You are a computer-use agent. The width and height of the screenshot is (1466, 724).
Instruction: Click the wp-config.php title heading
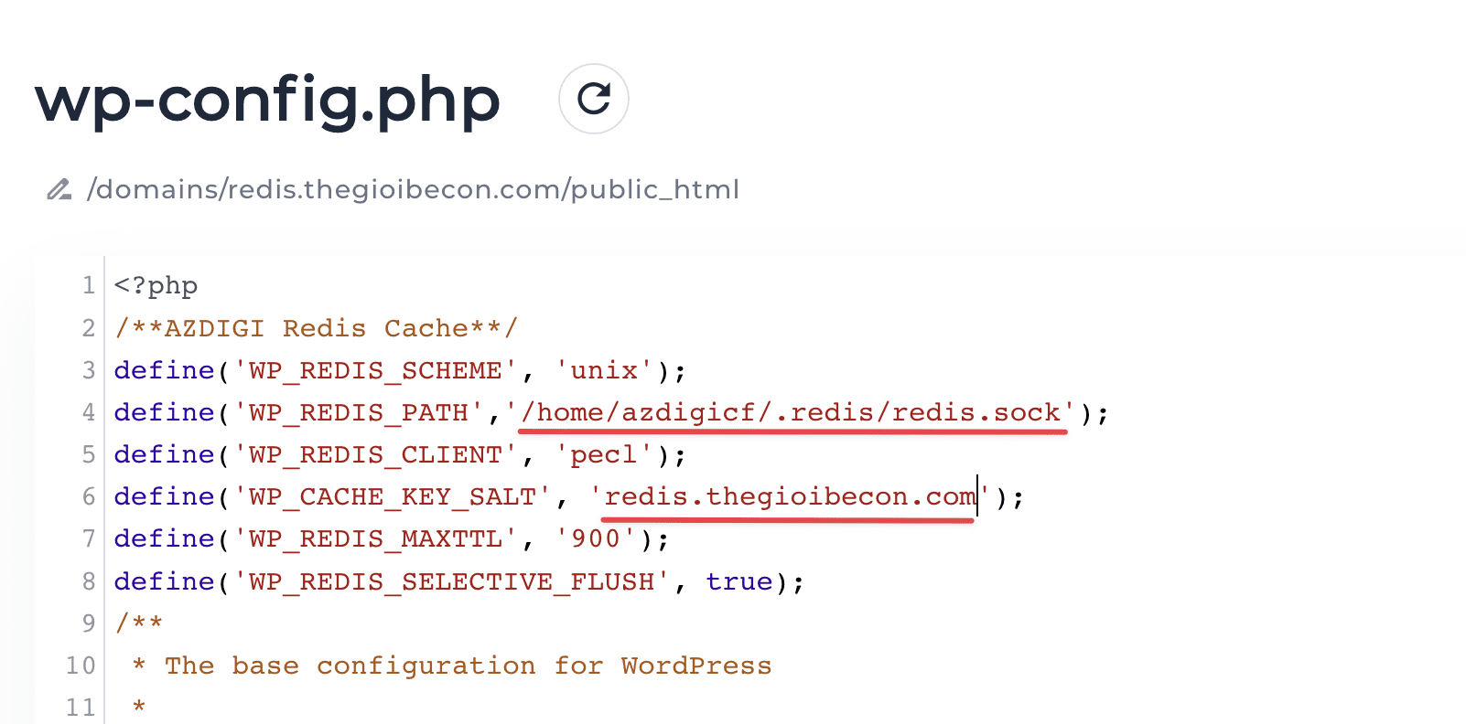point(268,99)
